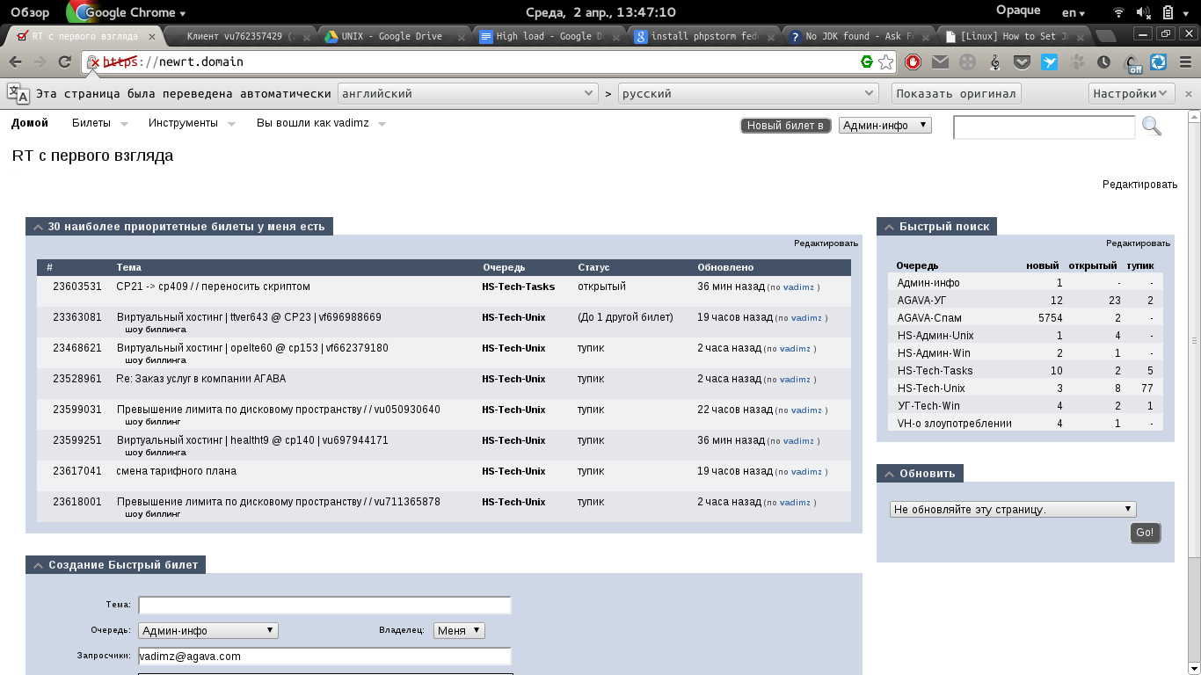Open the Очередь Админ-инфо dropdown in quick ticket
The width and height of the screenshot is (1201, 675).
[208, 631]
